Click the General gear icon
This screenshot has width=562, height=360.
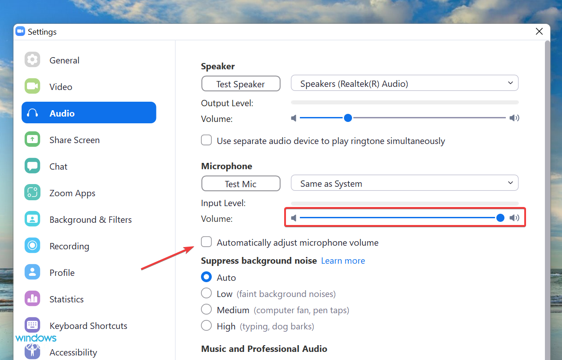coord(32,60)
